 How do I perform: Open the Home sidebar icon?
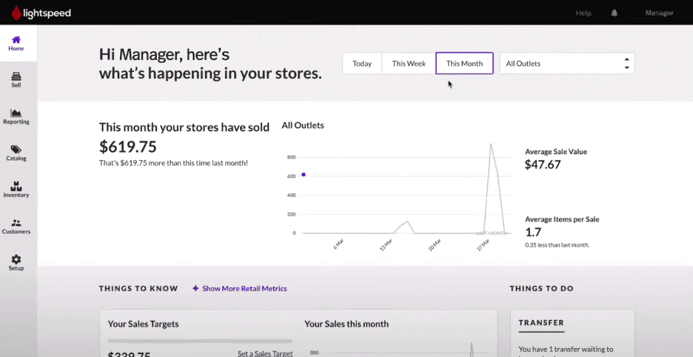[x=16, y=40]
